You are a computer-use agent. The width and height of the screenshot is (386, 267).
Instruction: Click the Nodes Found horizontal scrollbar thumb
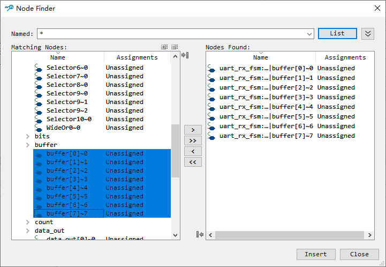[290, 235]
